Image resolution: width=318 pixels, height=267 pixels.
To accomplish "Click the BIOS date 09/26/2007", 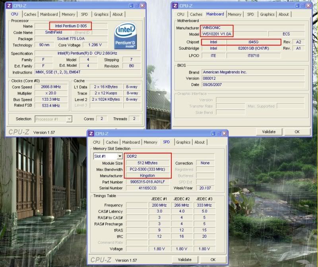I will coord(253,85).
